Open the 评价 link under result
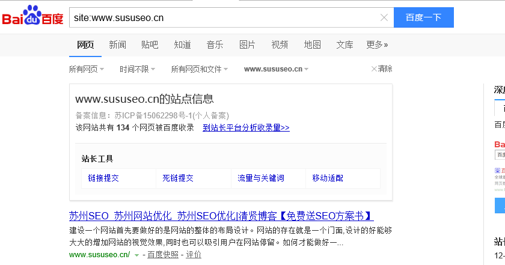 (x=194, y=255)
